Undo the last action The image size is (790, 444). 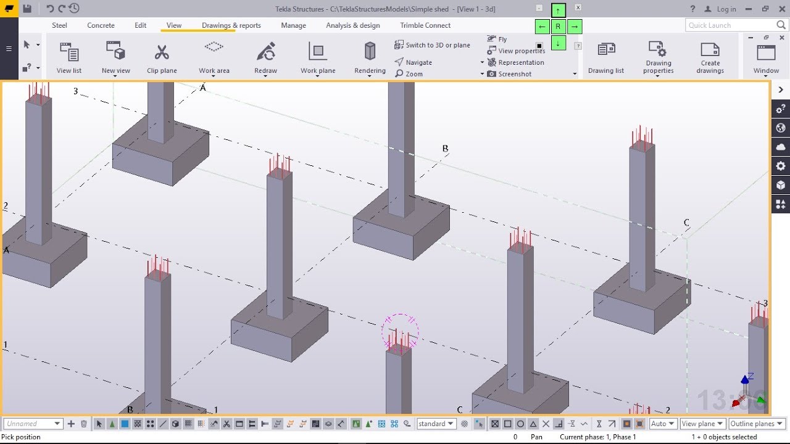tap(50, 9)
